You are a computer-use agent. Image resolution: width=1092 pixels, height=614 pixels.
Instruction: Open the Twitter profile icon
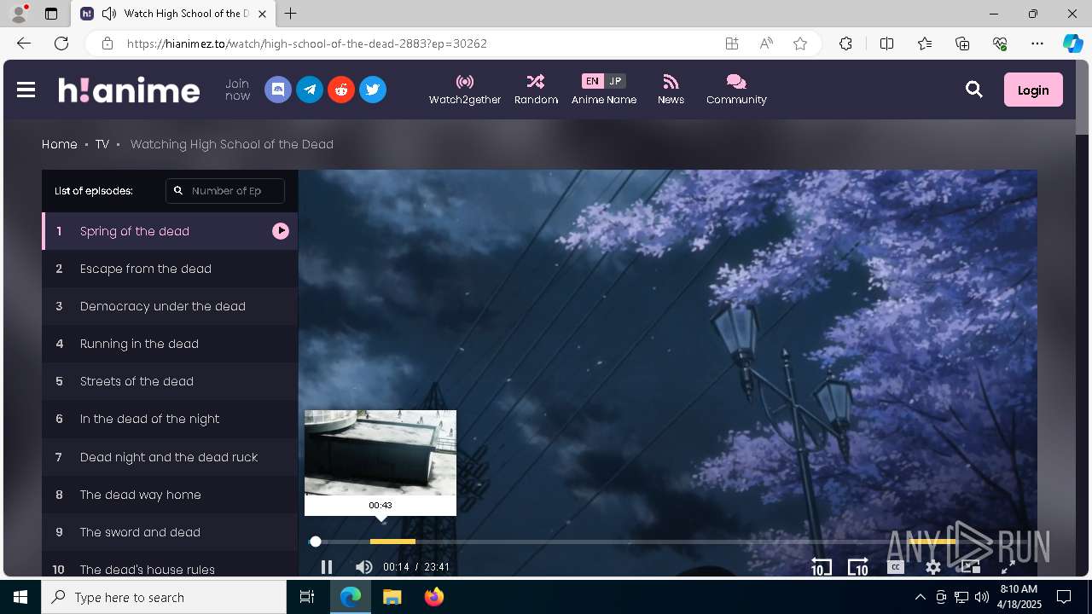373,90
